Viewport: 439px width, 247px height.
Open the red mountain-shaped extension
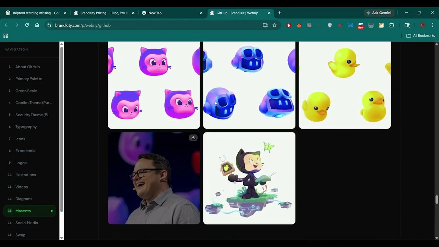[340, 25]
